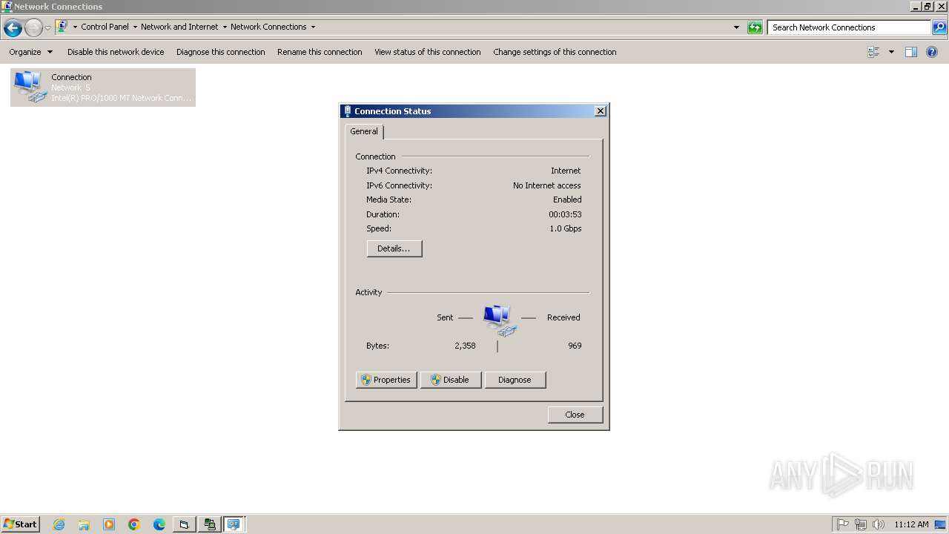Click the search magnifier icon
This screenshot has width=949, height=534.
coord(939,27)
